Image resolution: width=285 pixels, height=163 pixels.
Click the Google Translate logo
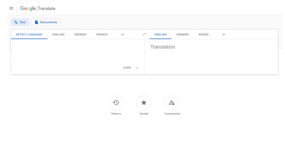(x=38, y=8)
